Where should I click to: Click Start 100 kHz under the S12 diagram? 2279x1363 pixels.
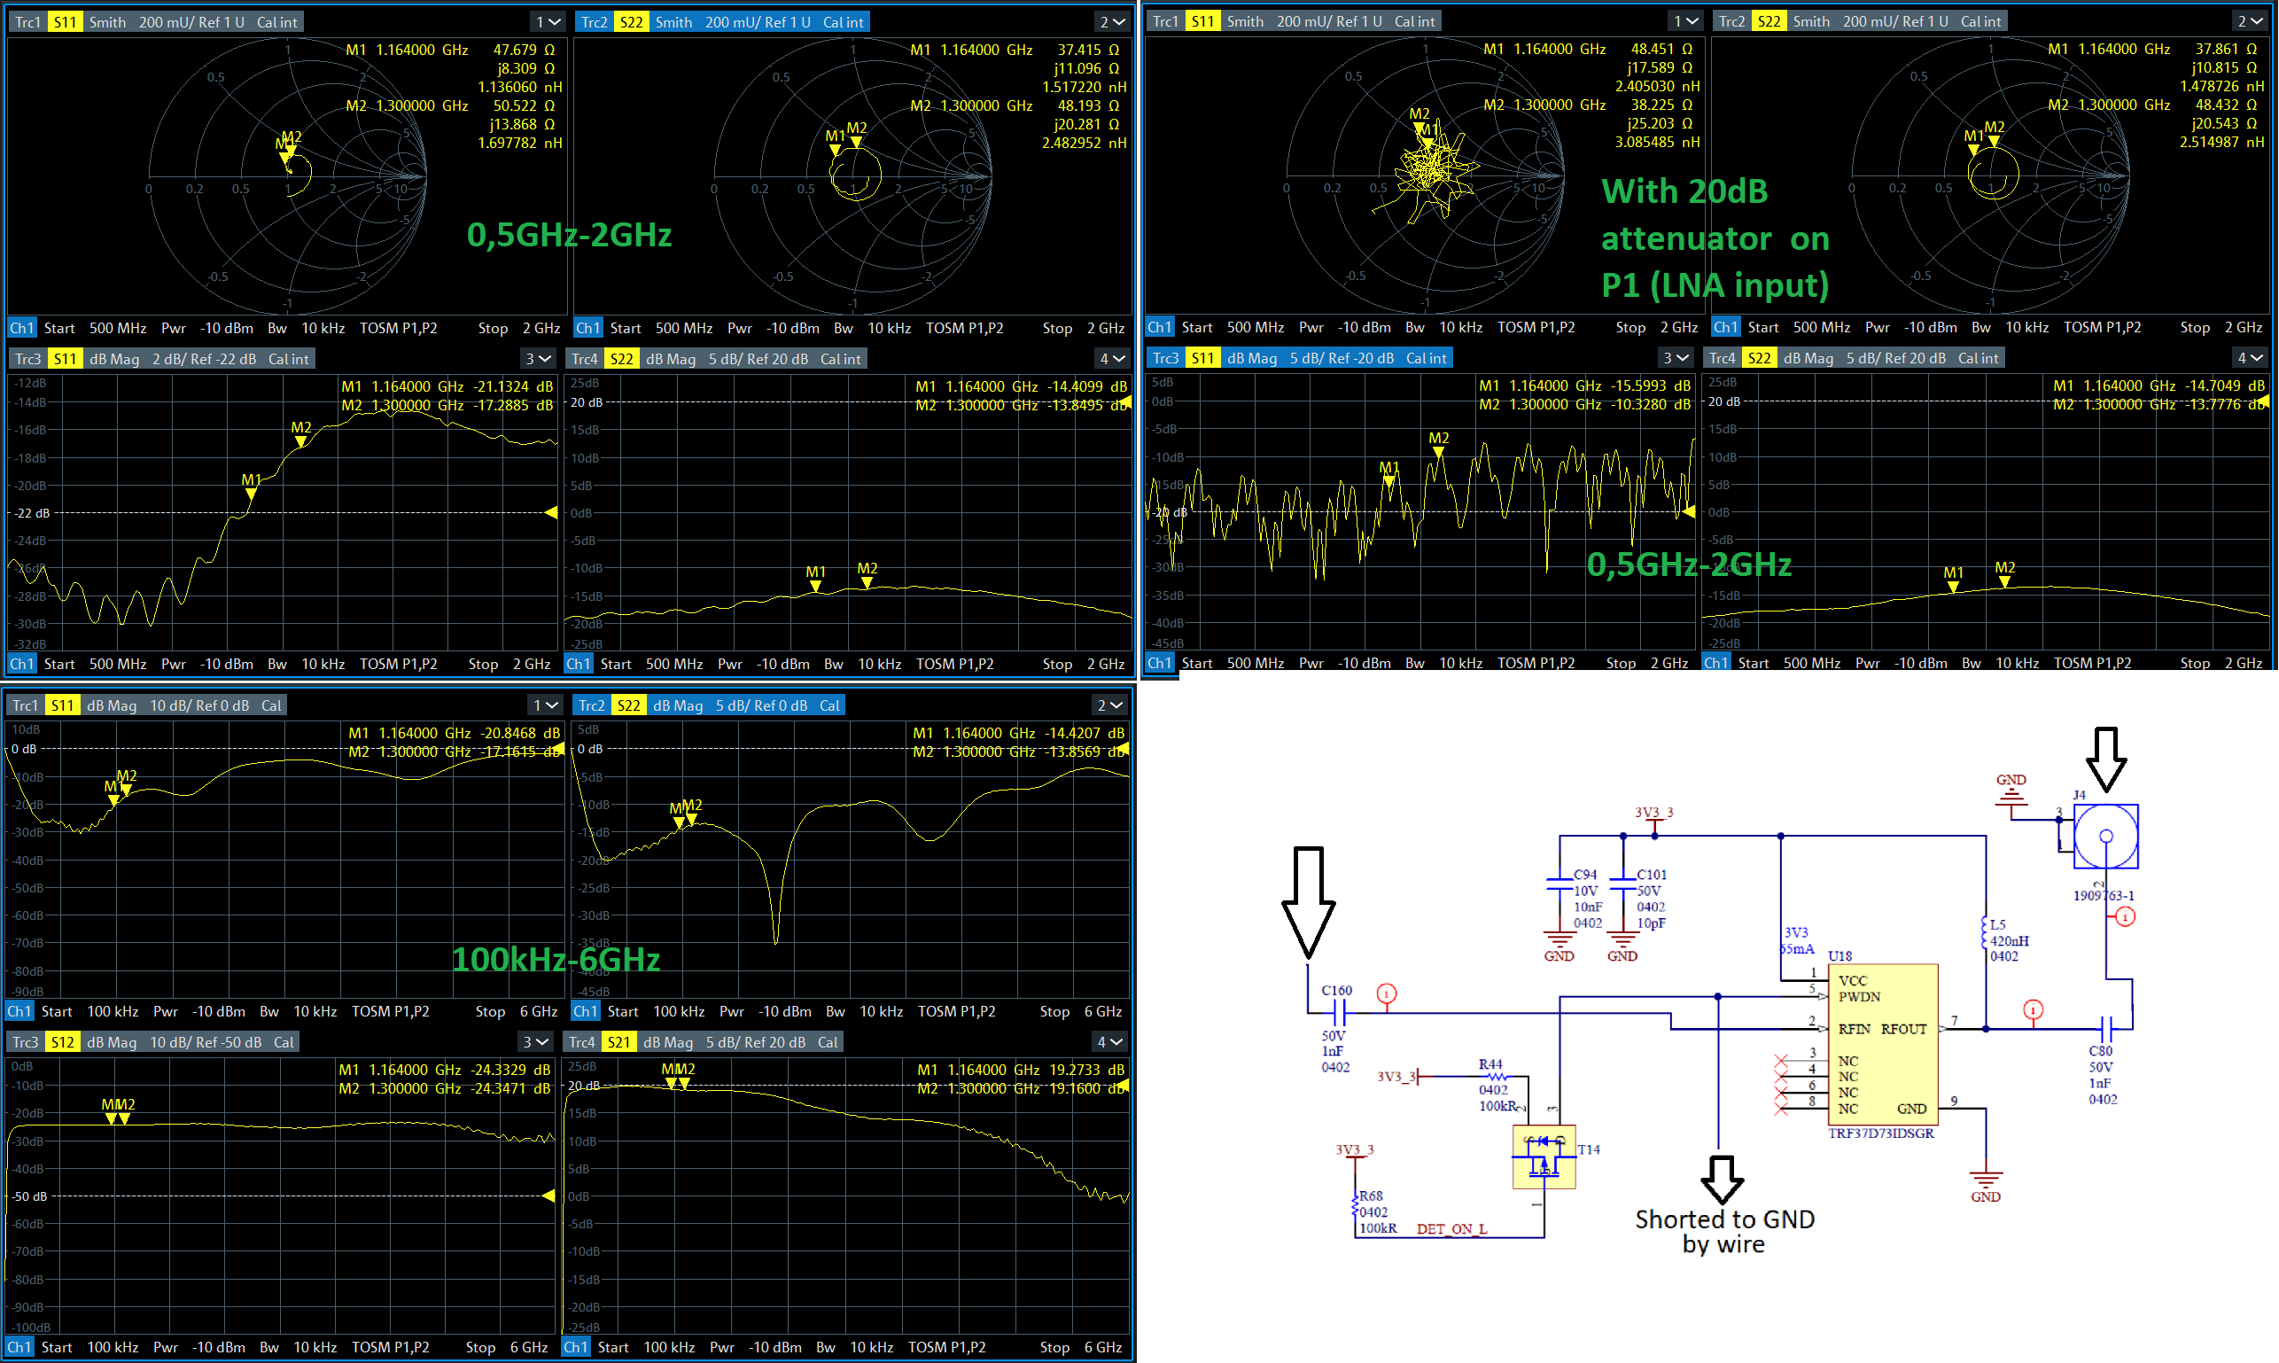[89, 1347]
